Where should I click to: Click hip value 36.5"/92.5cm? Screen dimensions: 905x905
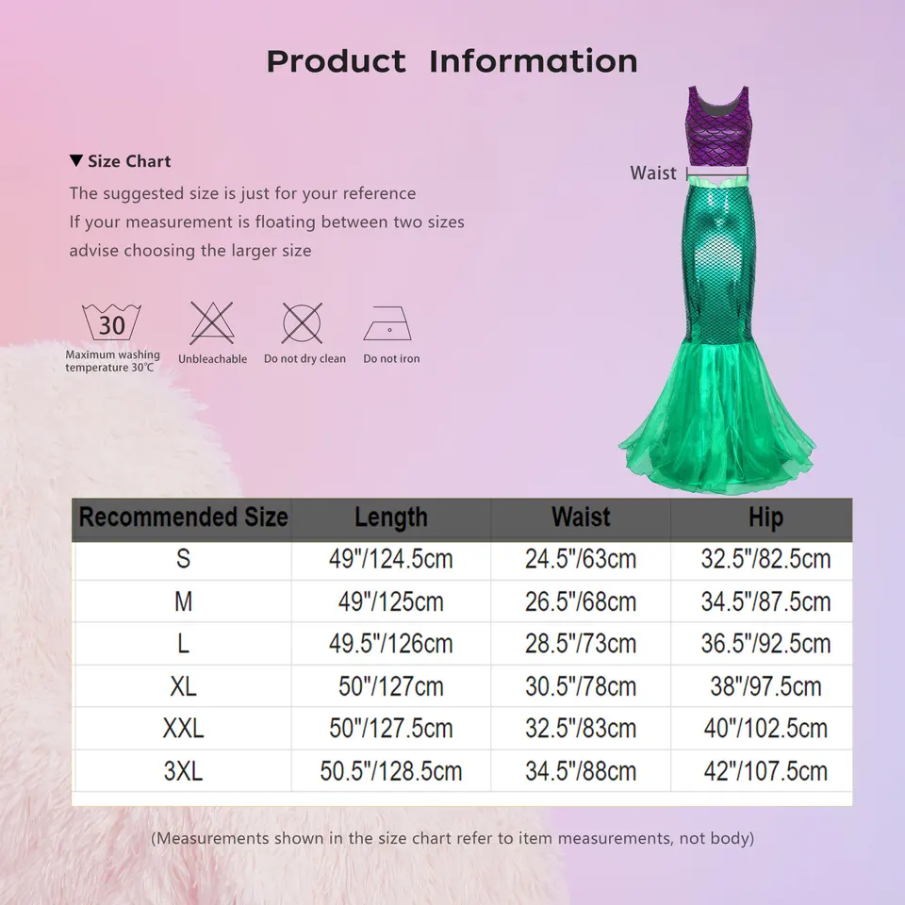point(765,644)
